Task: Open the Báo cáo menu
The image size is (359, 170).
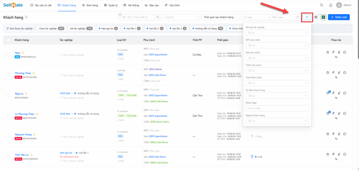Action: coord(152,5)
